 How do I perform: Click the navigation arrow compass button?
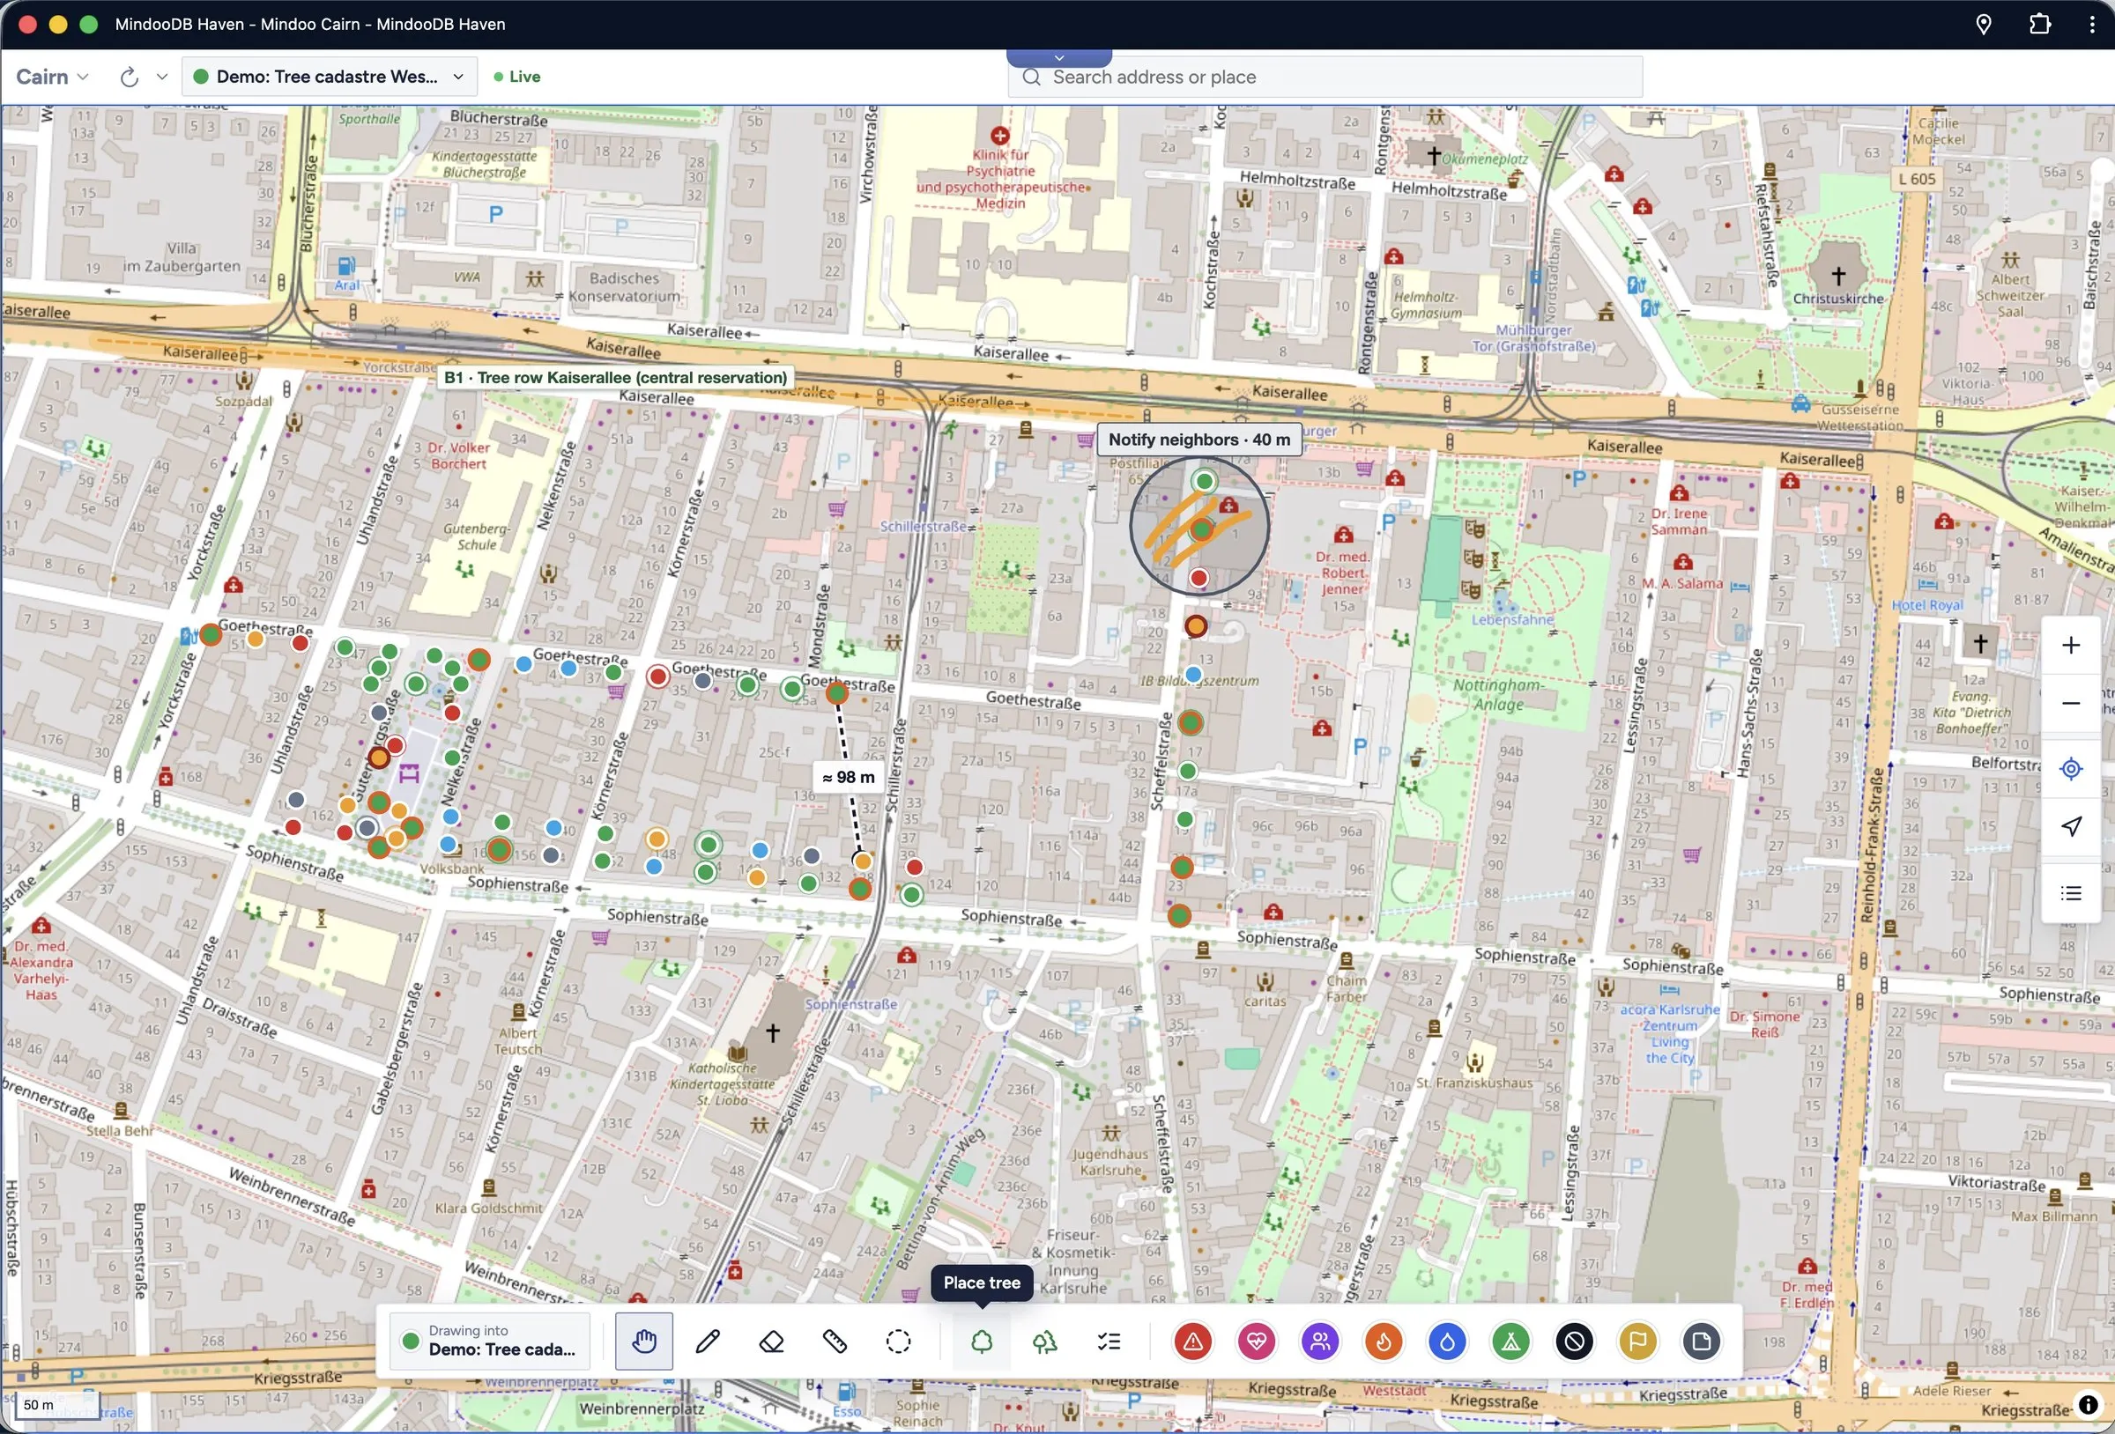point(2070,826)
